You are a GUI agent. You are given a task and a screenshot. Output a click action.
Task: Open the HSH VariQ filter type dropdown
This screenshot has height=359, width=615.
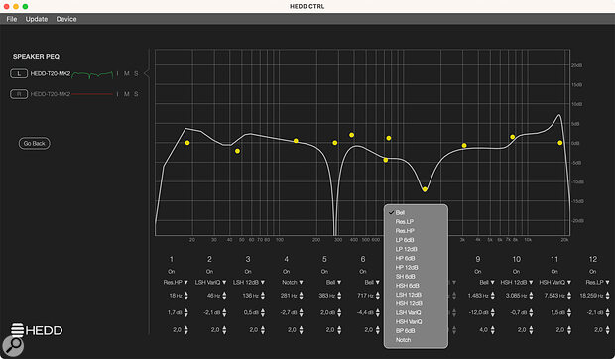click(x=555, y=283)
